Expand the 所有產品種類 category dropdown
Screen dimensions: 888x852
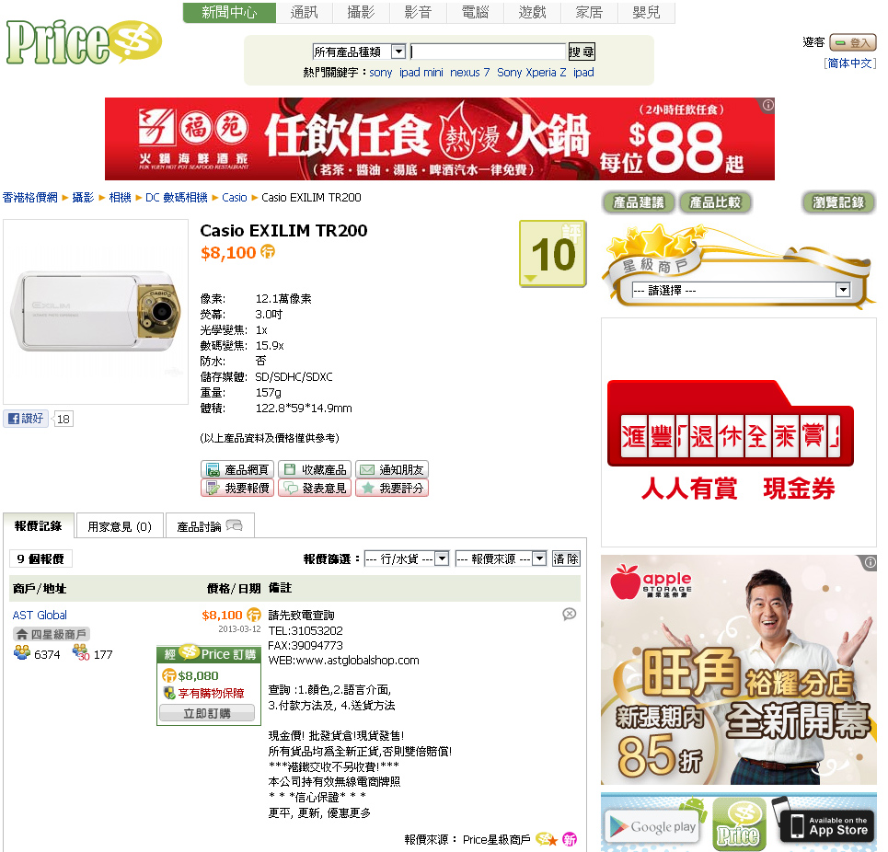coord(359,52)
